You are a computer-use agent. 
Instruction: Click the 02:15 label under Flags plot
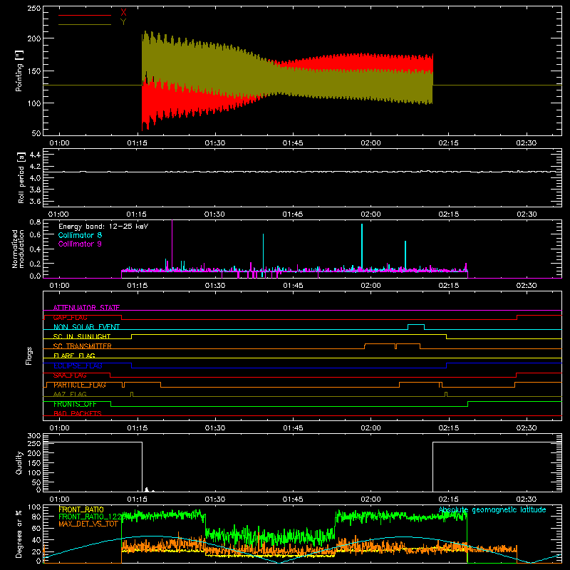tap(449, 428)
